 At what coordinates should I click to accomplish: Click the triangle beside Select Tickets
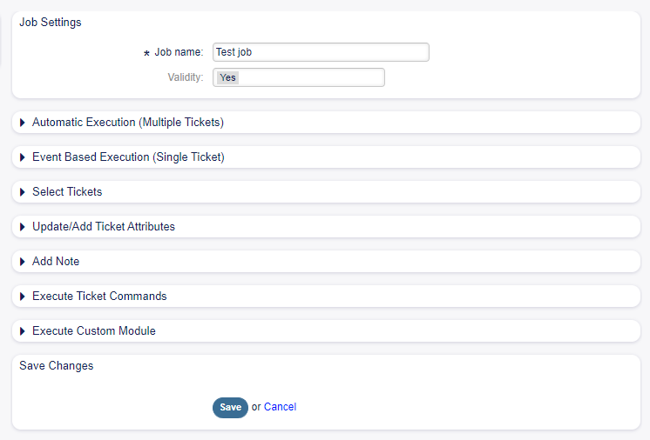coord(23,192)
